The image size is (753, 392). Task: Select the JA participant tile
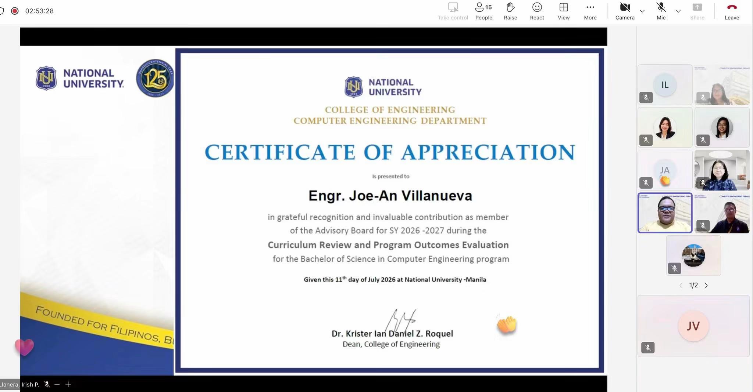pos(665,170)
